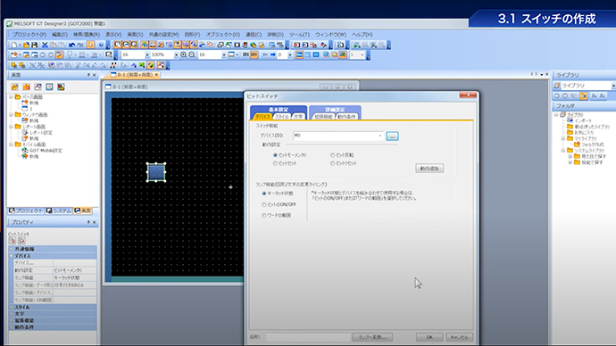The height and width of the screenshot is (346, 616).
Task: Select the ビットセット radio option
Action: point(285,163)
